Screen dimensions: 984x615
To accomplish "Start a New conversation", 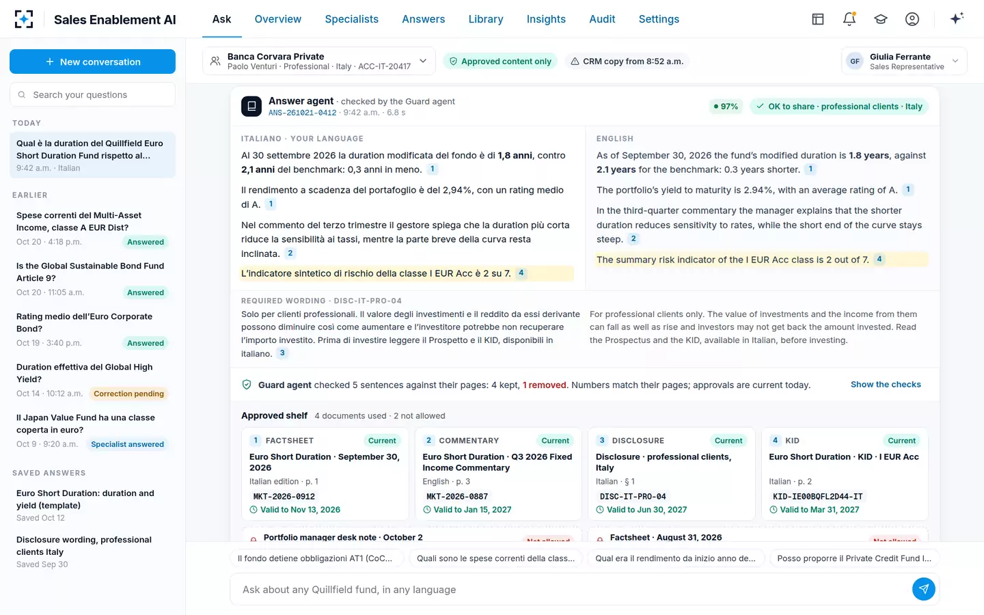I will point(92,61).
